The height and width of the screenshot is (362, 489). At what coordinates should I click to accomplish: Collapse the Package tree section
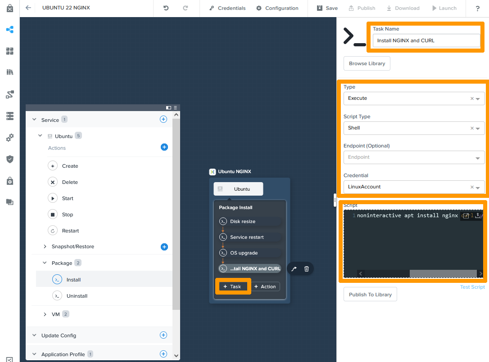(45, 263)
